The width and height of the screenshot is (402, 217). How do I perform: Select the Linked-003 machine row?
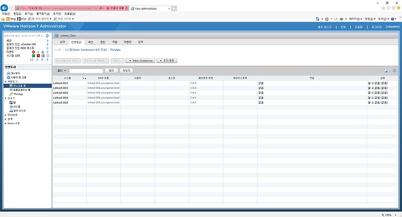pyautogui.click(x=226, y=93)
